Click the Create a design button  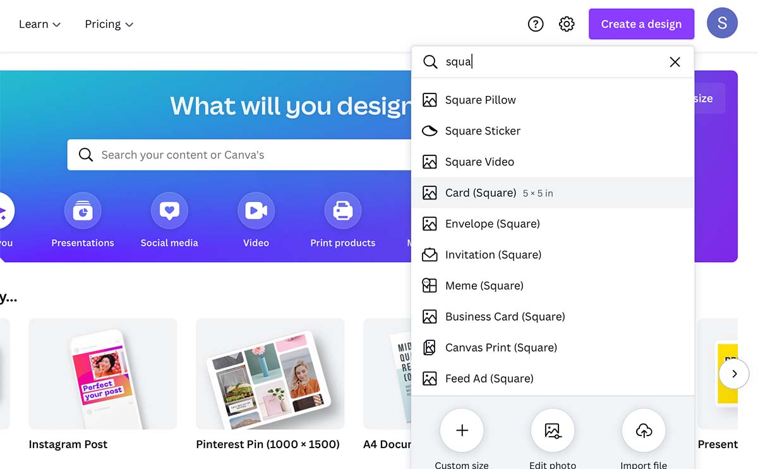coord(641,24)
